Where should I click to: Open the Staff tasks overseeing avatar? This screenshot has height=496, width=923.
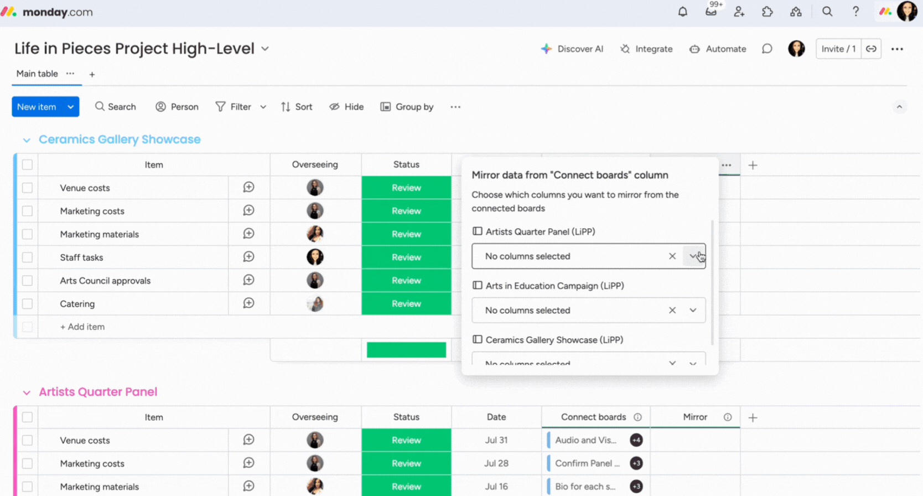315,257
